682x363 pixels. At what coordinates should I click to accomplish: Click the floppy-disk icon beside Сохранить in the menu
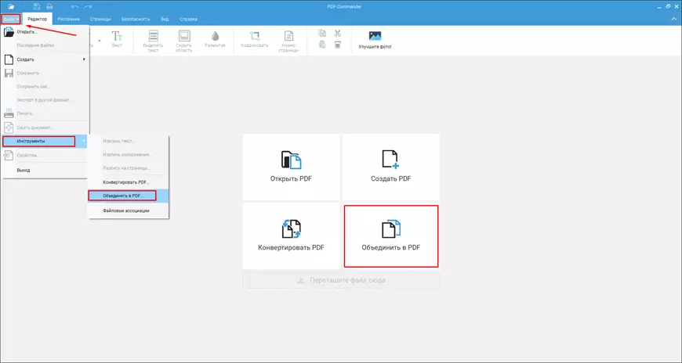point(9,73)
